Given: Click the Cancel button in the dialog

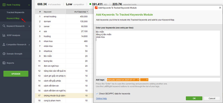Looking at the screenshot, I should point(212,98).
